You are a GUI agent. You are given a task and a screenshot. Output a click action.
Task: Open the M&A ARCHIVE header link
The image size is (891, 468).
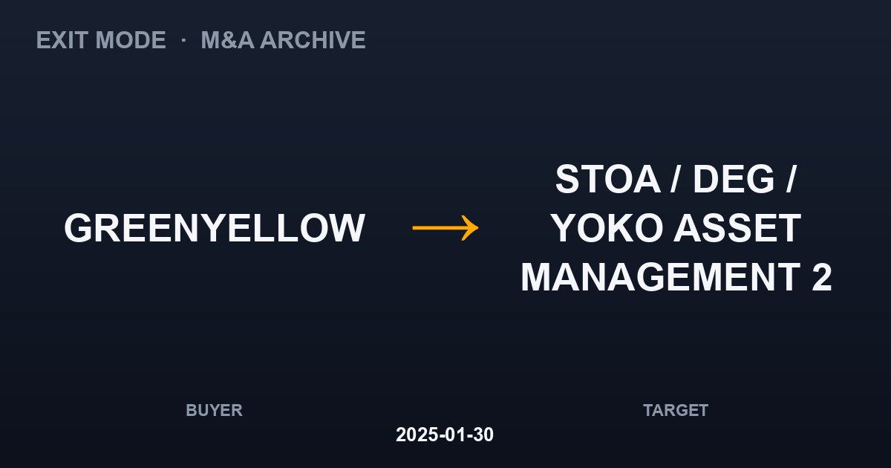coord(283,40)
